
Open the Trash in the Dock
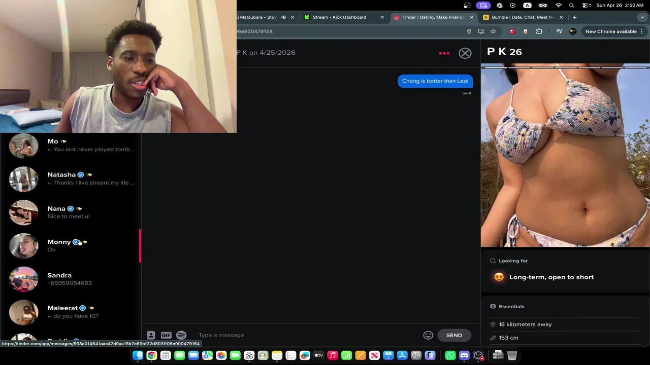point(512,355)
